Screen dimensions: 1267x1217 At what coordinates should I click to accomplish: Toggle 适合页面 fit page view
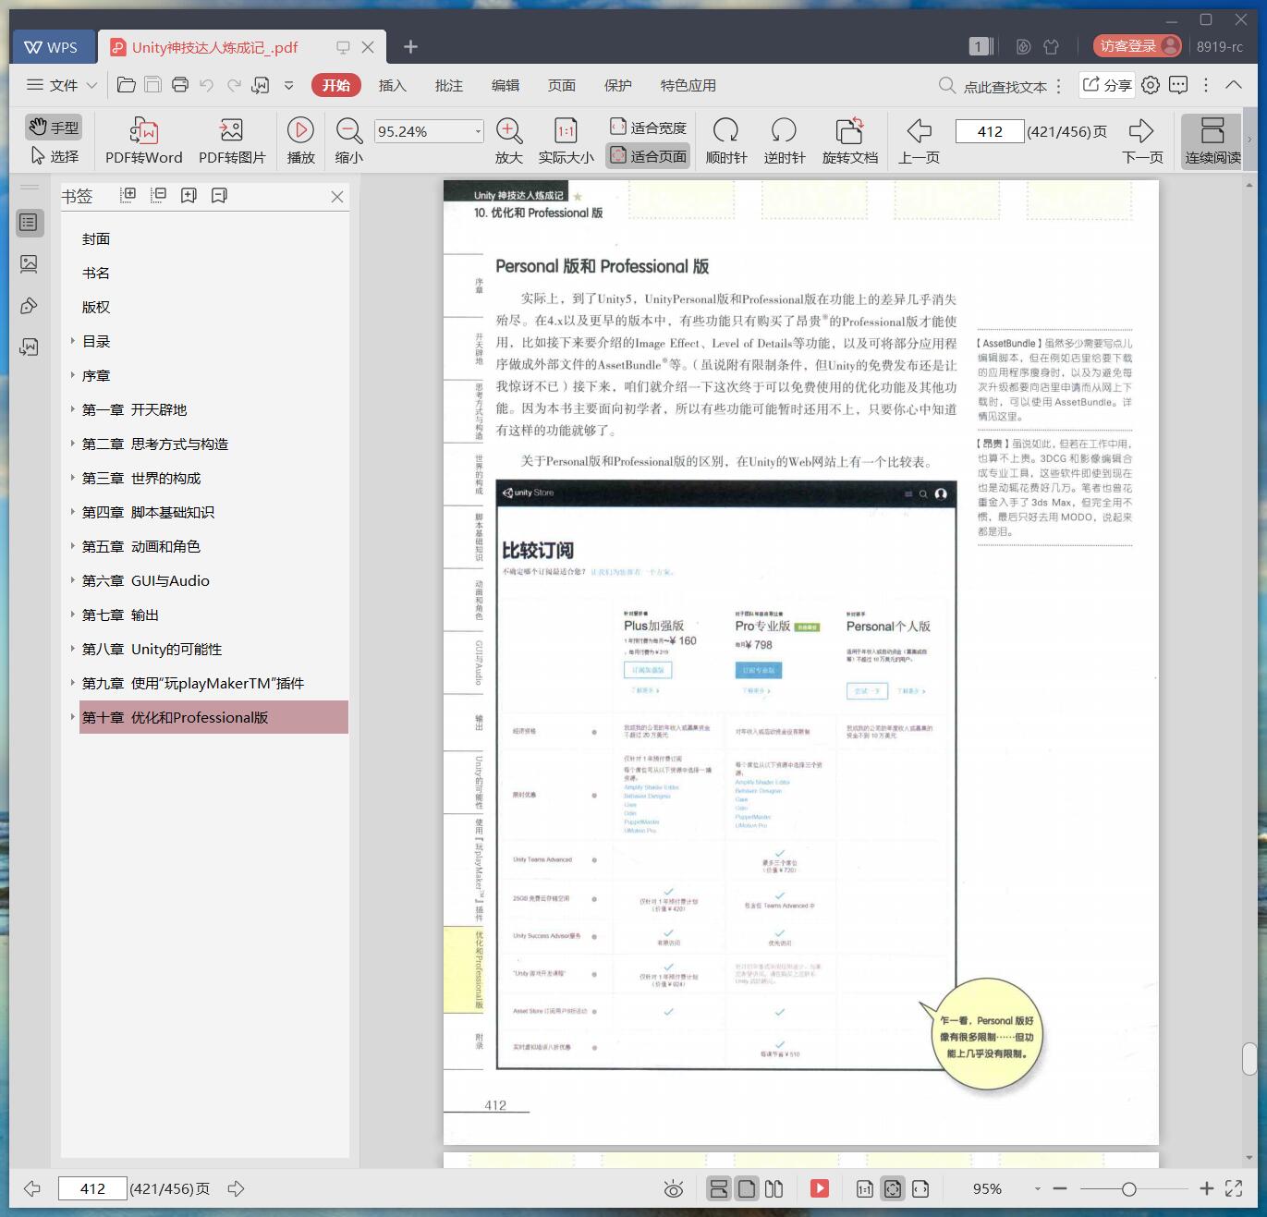tap(648, 155)
